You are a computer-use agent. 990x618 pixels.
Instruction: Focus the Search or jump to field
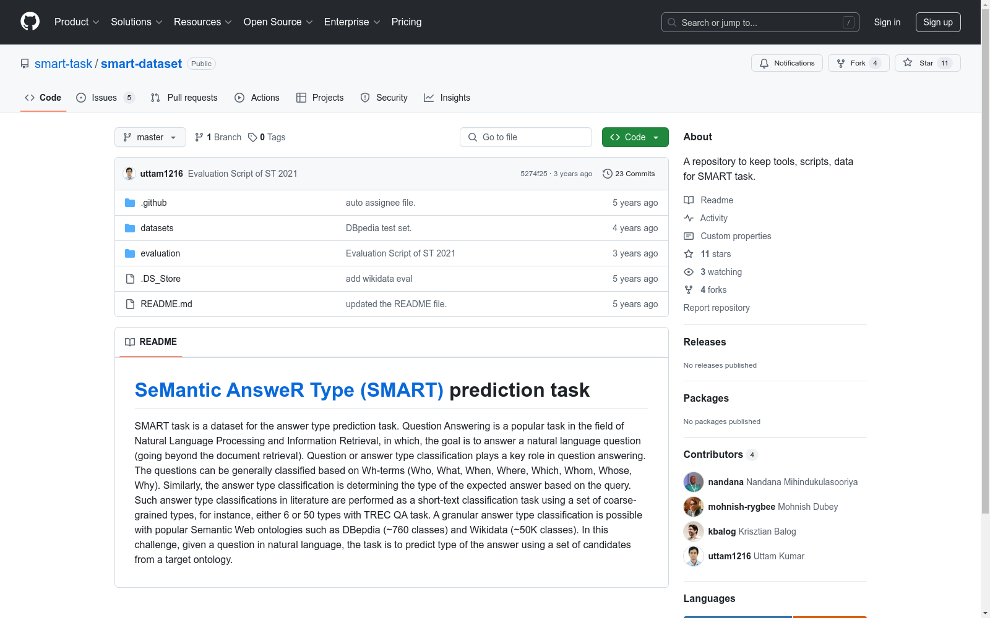tap(760, 22)
